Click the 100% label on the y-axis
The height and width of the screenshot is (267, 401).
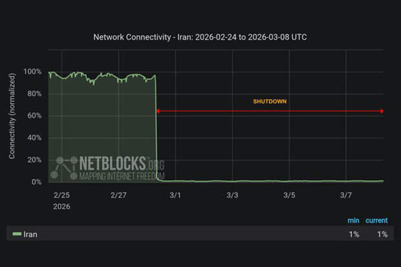point(32,72)
